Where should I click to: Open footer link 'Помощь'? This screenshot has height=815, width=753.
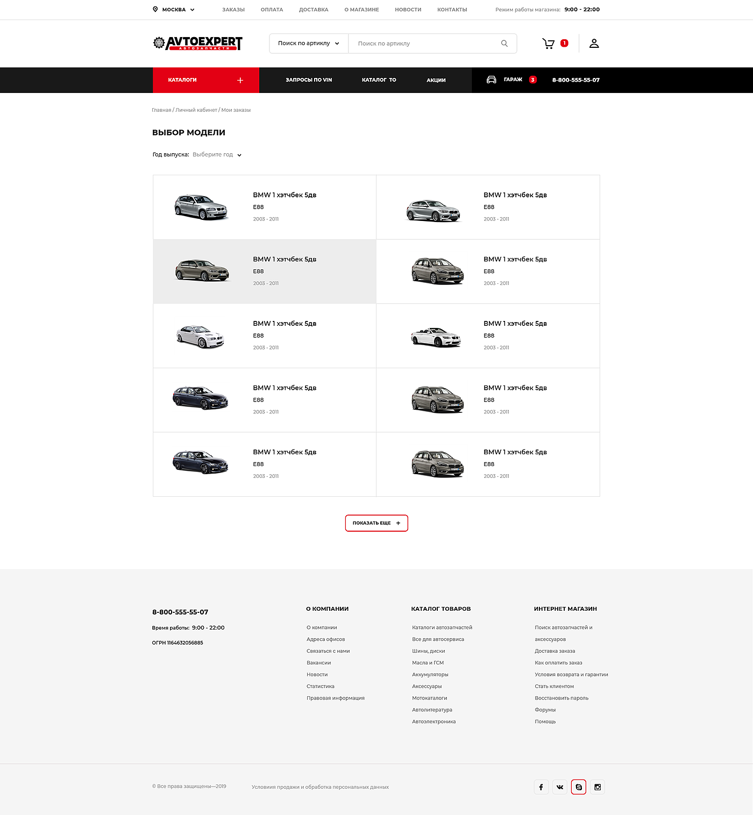(x=545, y=722)
